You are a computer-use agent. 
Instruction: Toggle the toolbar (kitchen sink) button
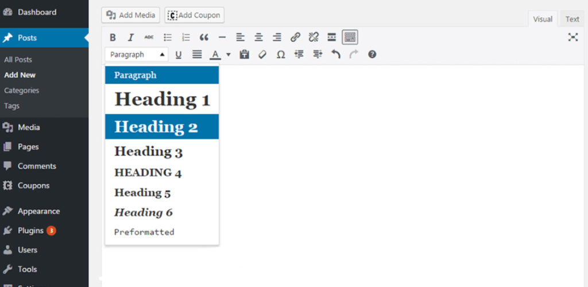350,37
